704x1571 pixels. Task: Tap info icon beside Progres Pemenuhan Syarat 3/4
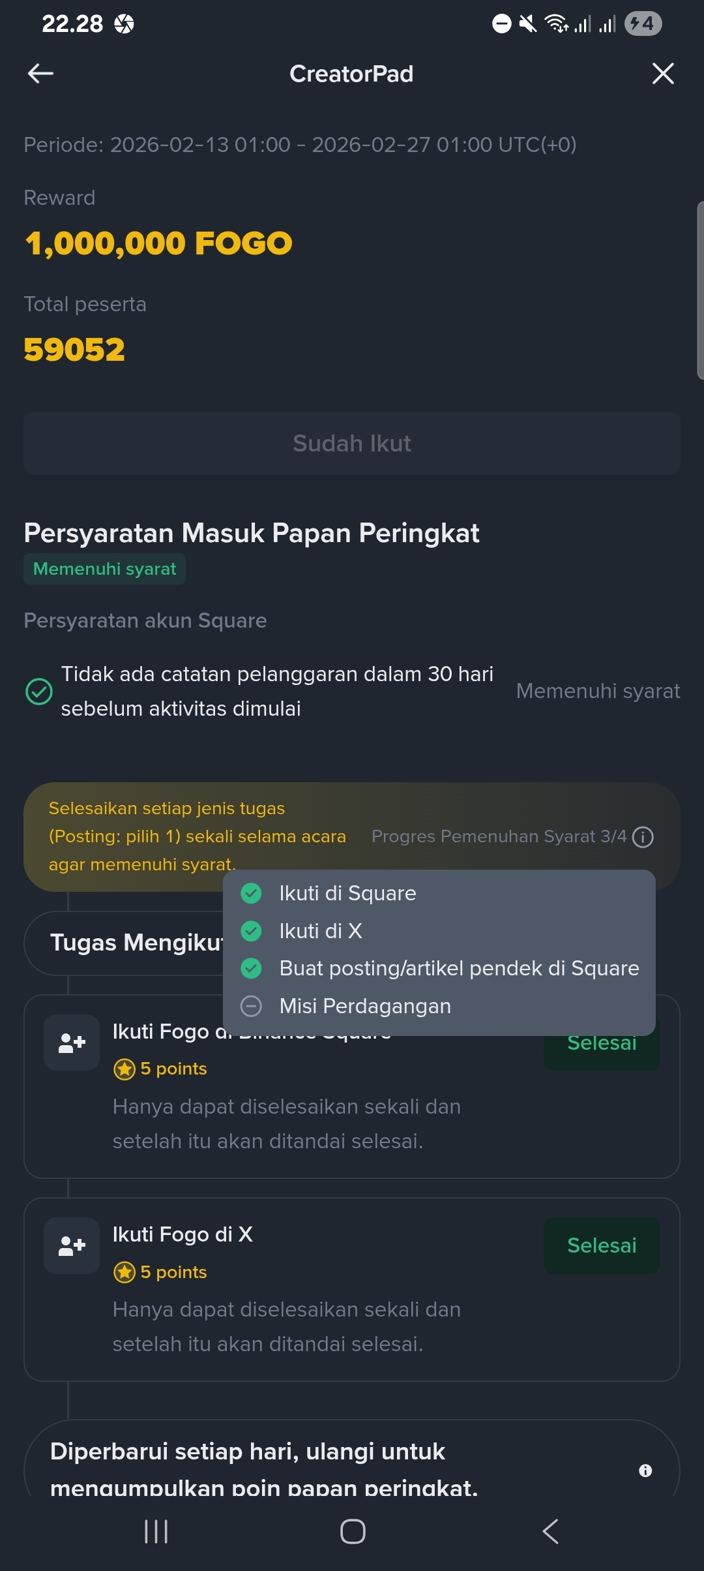(x=643, y=836)
